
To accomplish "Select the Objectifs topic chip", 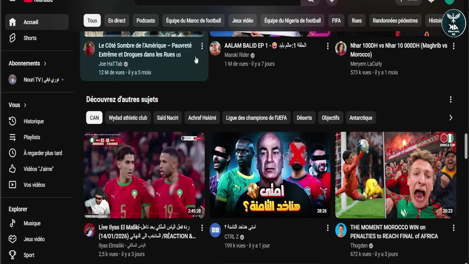I will [x=330, y=118].
